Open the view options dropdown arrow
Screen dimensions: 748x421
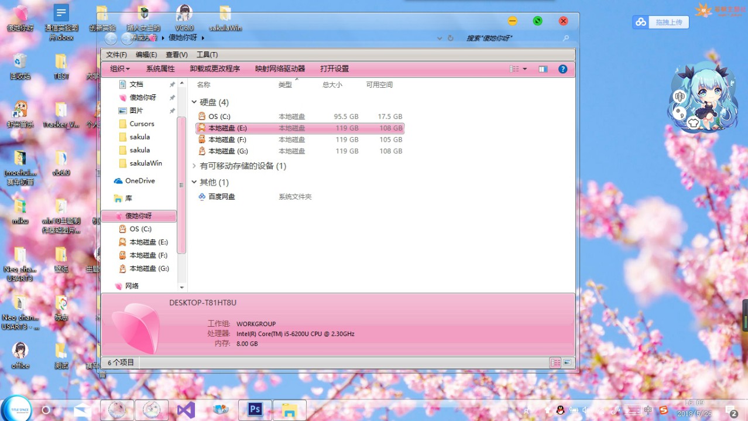click(x=524, y=69)
